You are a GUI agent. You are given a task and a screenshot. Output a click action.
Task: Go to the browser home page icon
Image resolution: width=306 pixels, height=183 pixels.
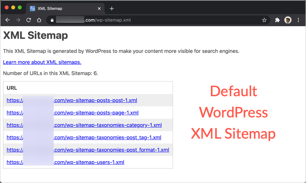[39, 20]
